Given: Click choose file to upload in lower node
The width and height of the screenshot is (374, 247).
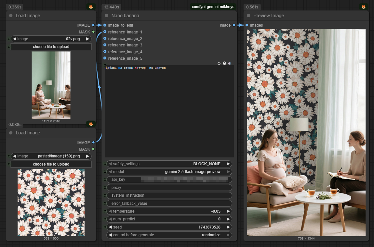Looking at the screenshot, I should [x=51, y=164].
